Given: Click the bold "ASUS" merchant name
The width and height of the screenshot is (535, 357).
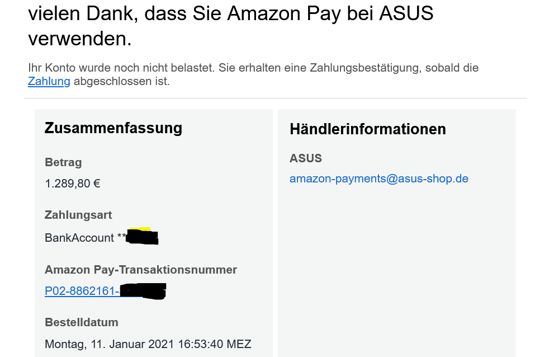Looking at the screenshot, I should (x=306, y=158).
